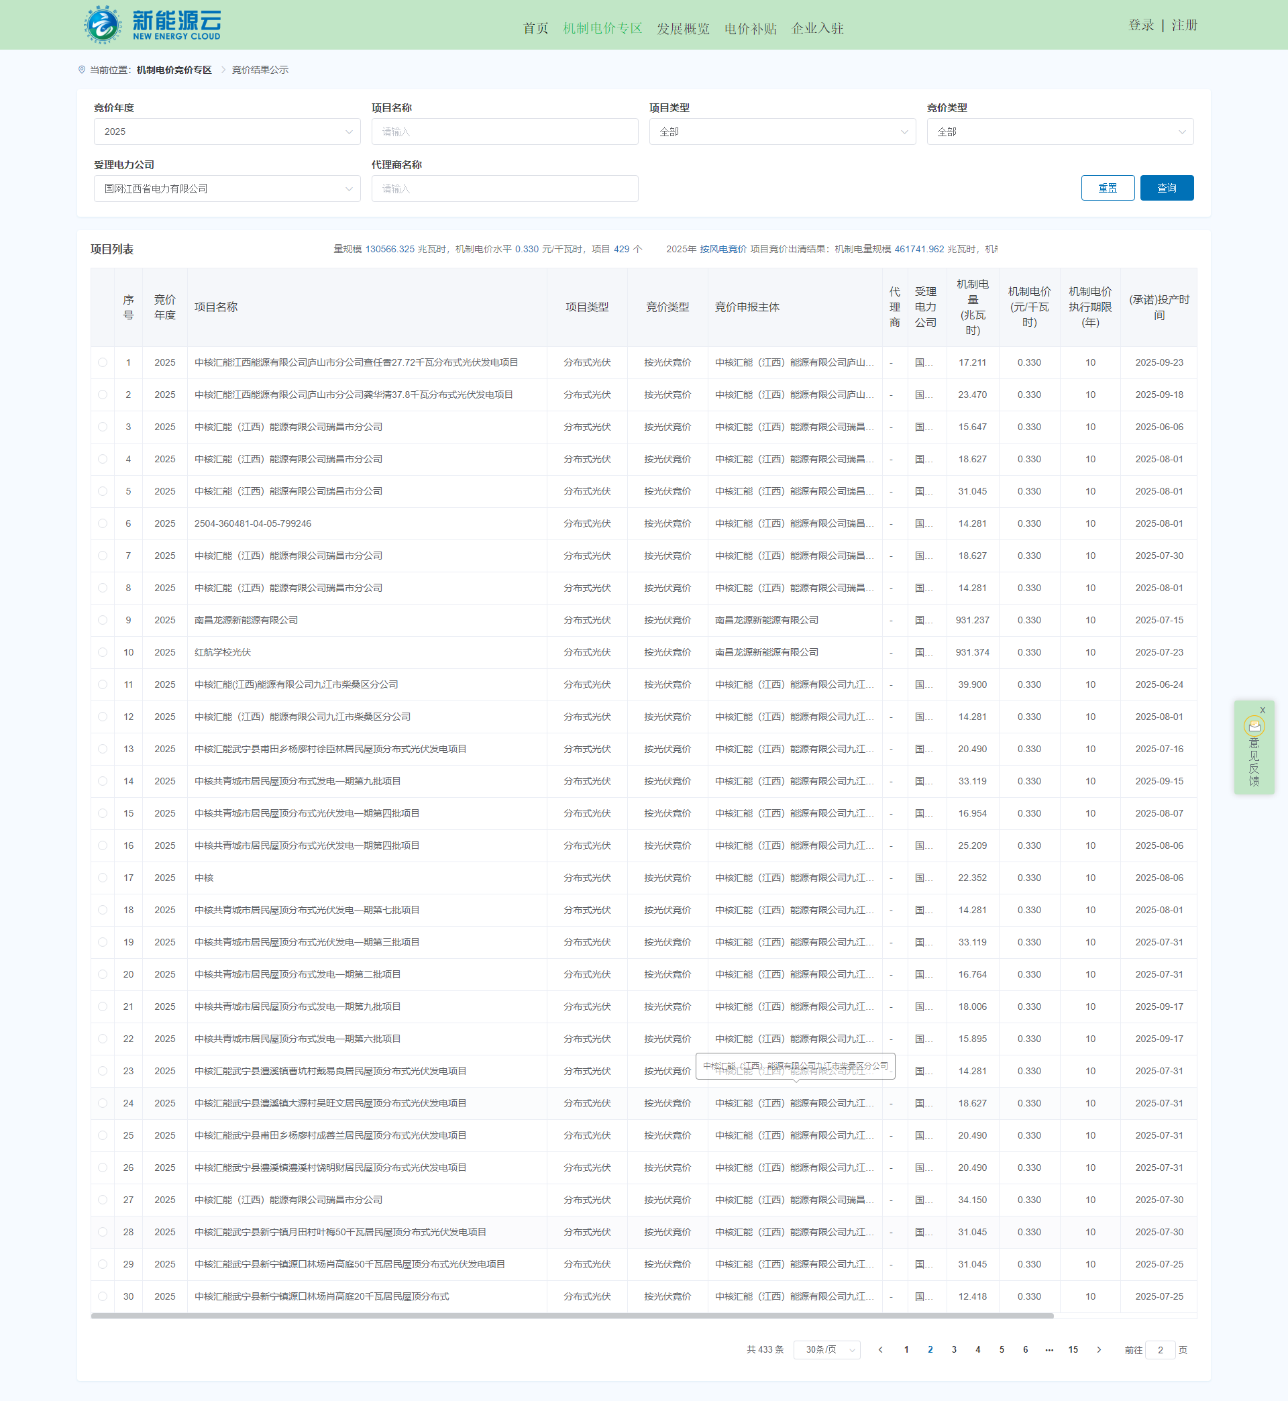
Task: Select radio button for row 1
Action: click(103, 362)
